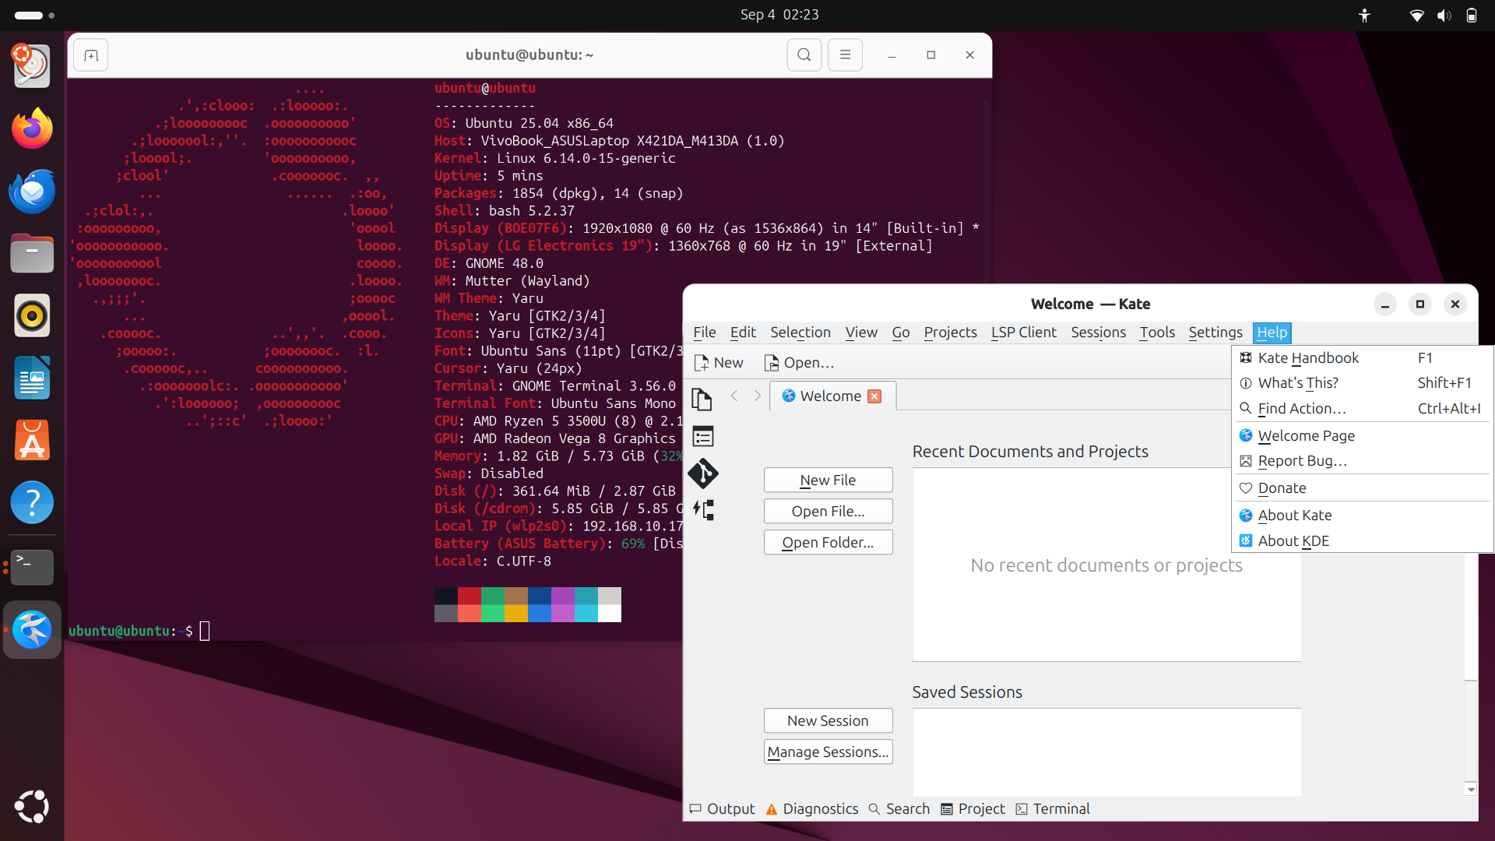Viewport: 1495px width, 841px height.
Task: Choose What's This? from Help menu
Action: click(1363, 383)
